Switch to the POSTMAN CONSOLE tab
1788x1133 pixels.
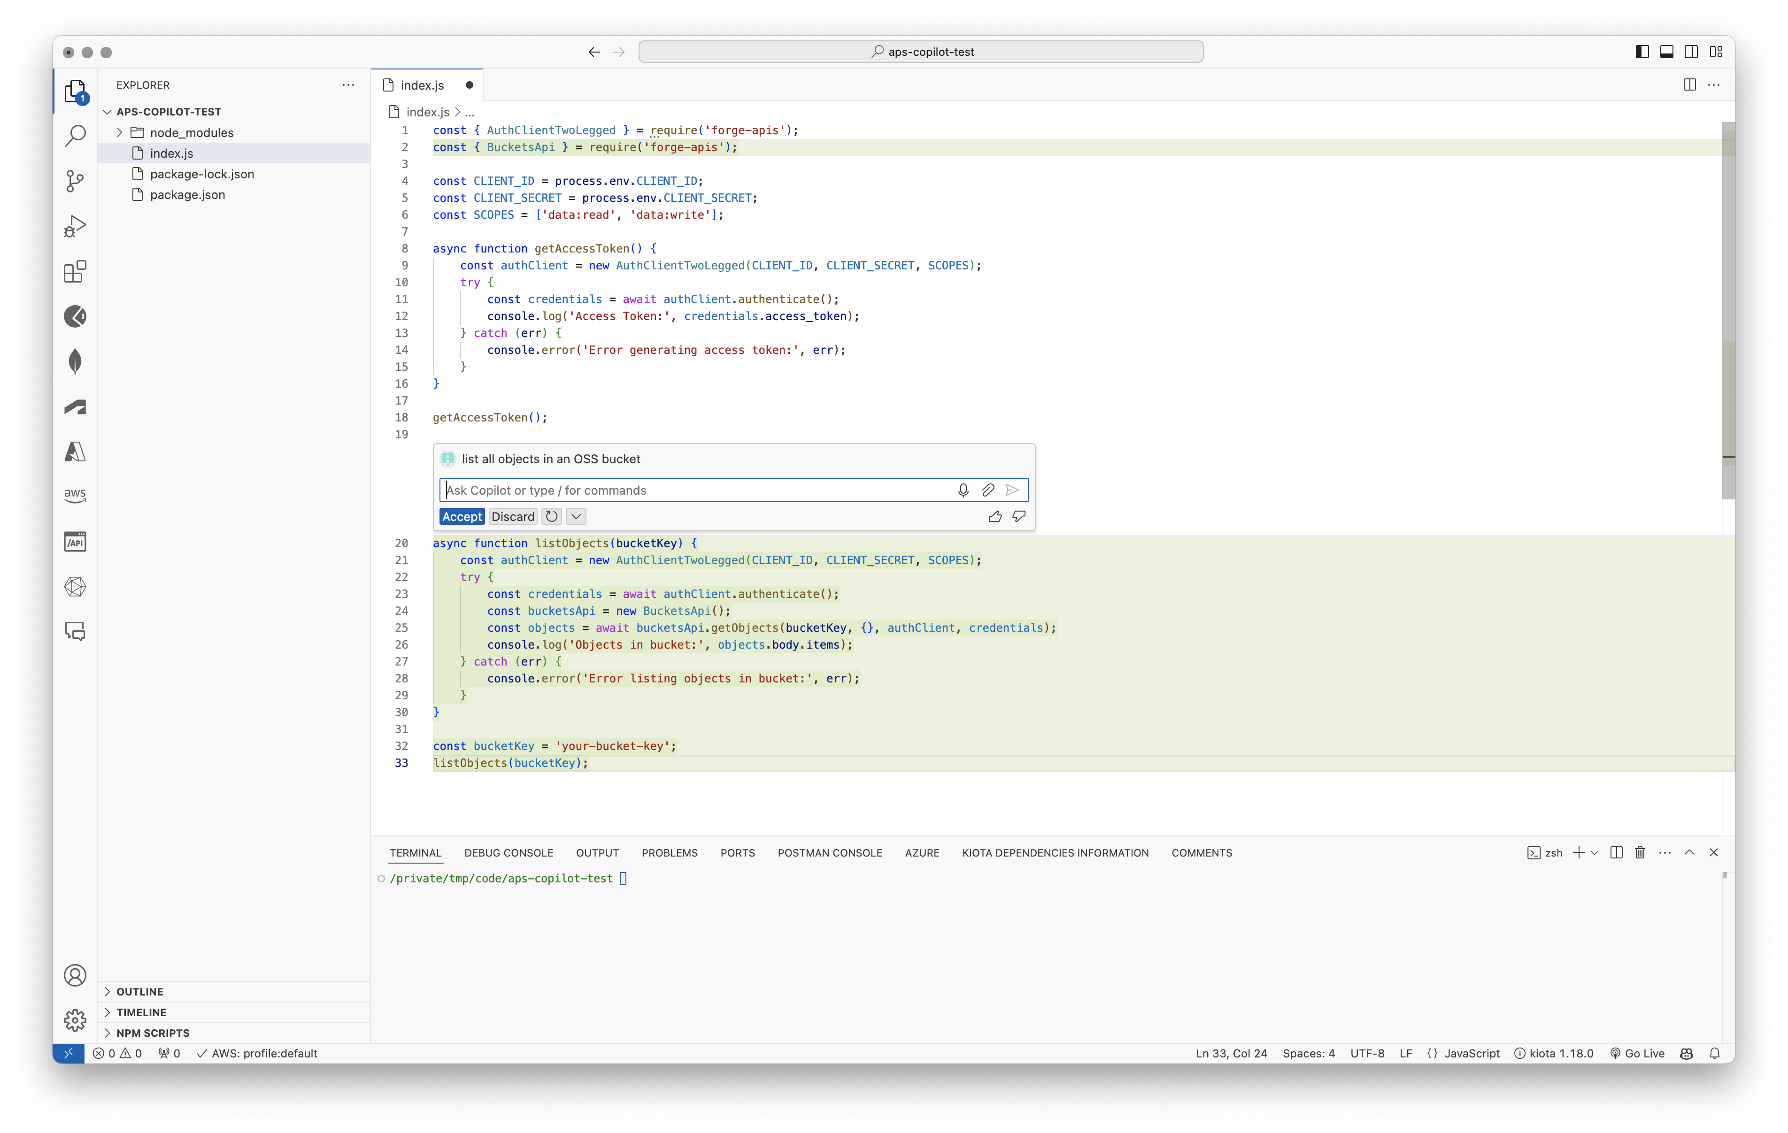(829, 852)
